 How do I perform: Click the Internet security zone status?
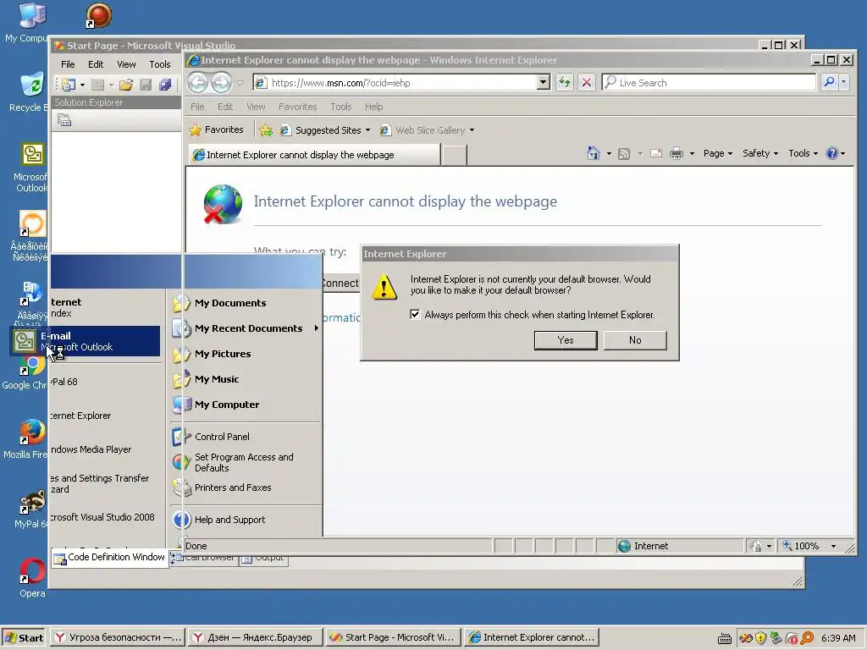[x=644, y=546]
